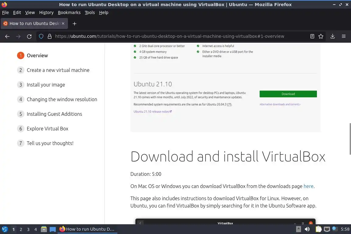Go to Create a new virtual machine
The width and height of the screenshot is (351, 234).
tap(53, 70)
